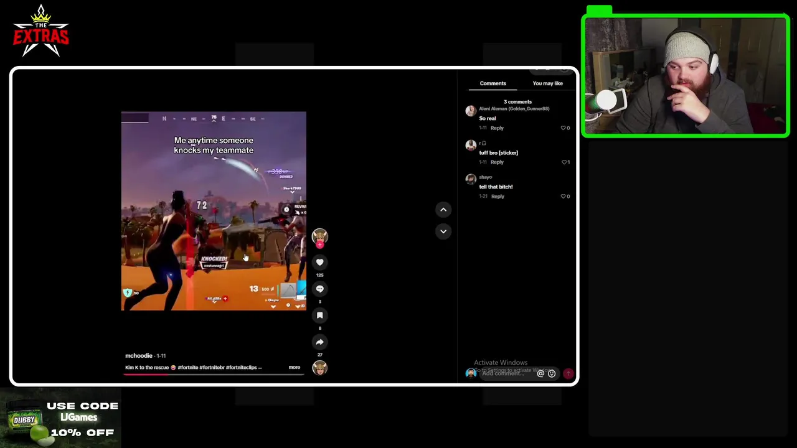Open shay's commenter avatar

tap(471, 179)
